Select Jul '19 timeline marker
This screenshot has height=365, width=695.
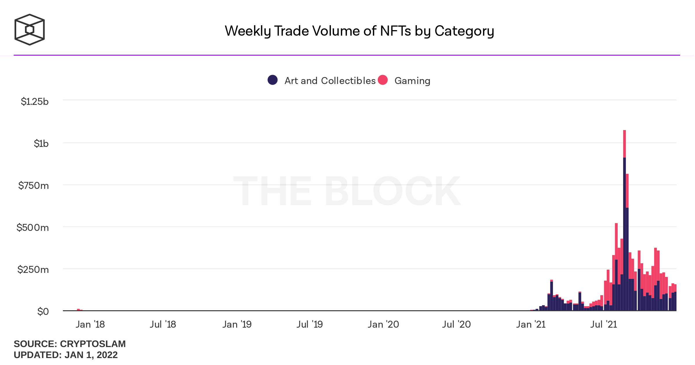tap(309, 324)
